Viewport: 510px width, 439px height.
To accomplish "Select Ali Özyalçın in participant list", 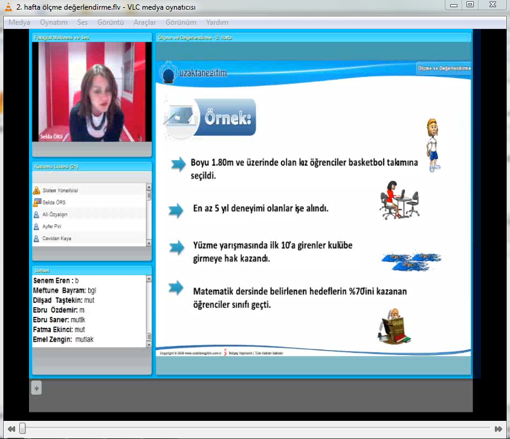I will (x=89, y=215).
